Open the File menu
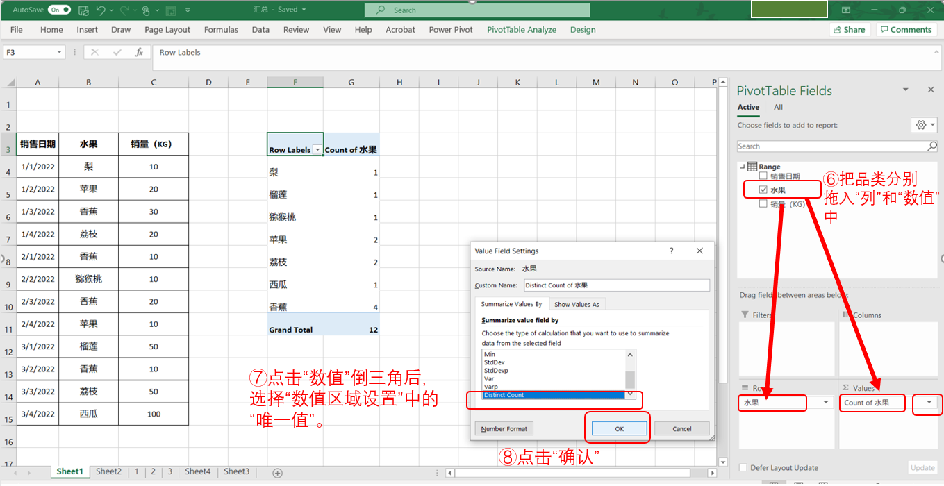This screenshot has width=944, height=486. tap(17, 30)
